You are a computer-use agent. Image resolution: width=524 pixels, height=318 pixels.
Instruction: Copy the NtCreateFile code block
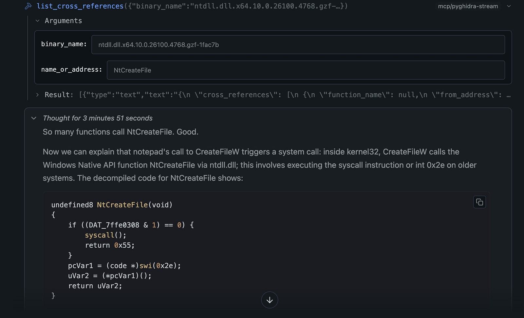tap(479, 202)
